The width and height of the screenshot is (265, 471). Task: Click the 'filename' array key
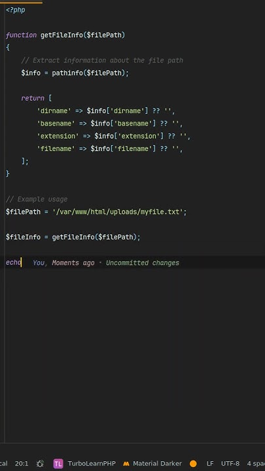56,148
